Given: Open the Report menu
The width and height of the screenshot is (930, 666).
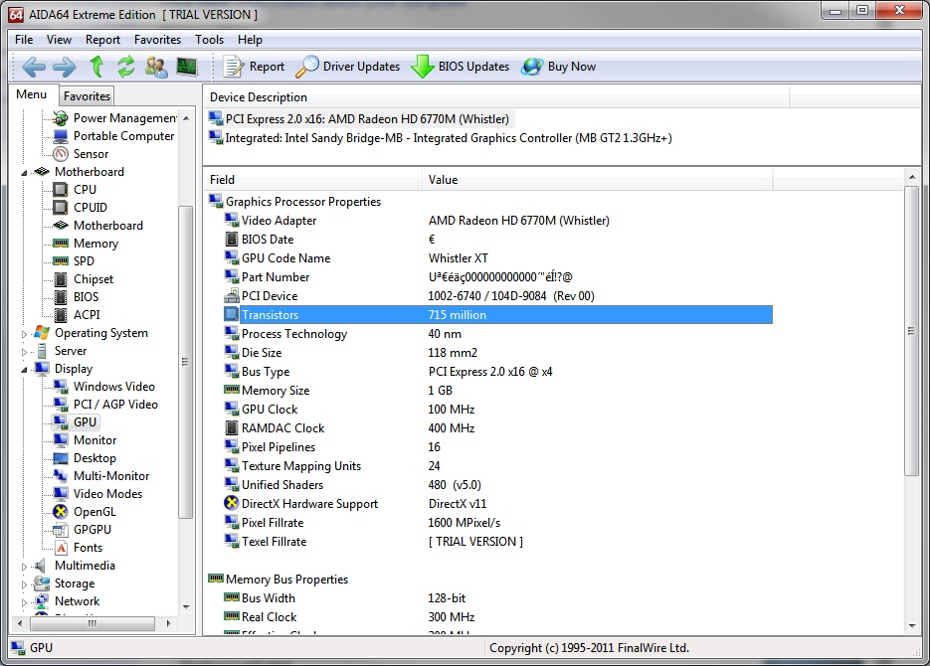Looking at the screenshot, I should coord(102,40).
